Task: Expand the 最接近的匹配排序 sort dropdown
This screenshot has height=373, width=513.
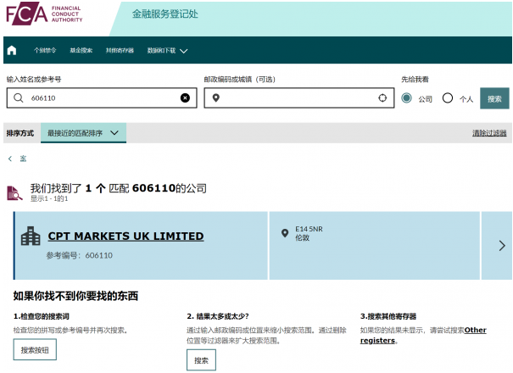Action: [83, 133]
